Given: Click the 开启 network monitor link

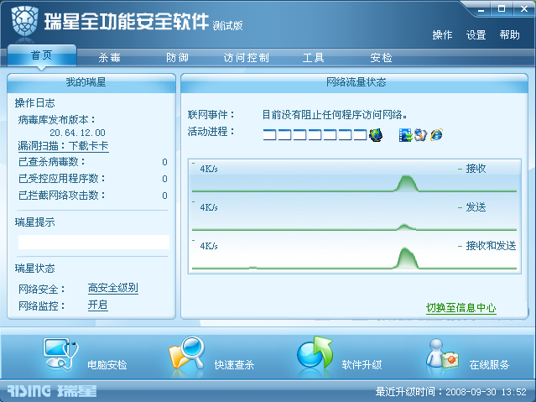Looking at the screenshot, I should click(x=98, y=305).
